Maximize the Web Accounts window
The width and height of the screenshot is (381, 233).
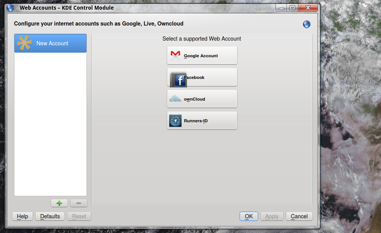point(292,8)
